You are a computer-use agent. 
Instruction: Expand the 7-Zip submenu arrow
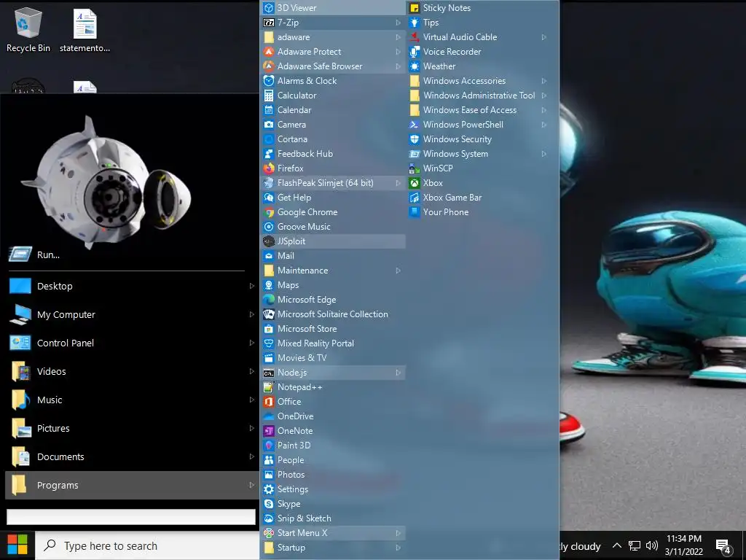point(398,23)
